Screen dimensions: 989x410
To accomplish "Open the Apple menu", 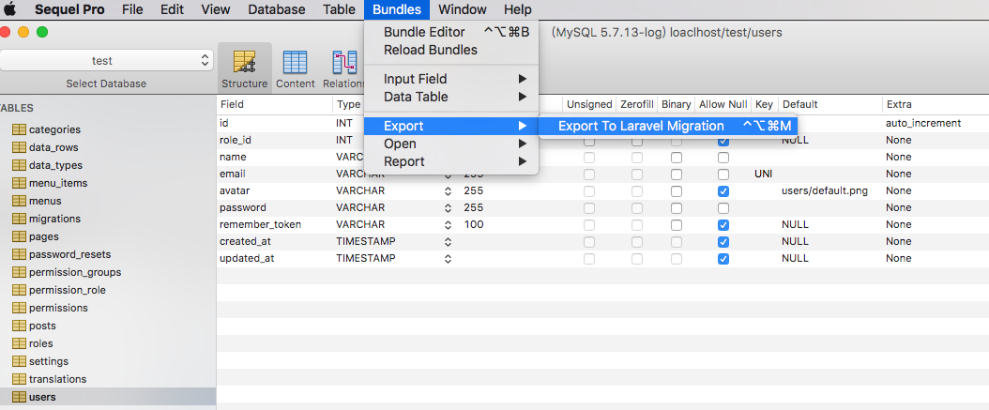I will pyautogui.click(x=10, y=9).
